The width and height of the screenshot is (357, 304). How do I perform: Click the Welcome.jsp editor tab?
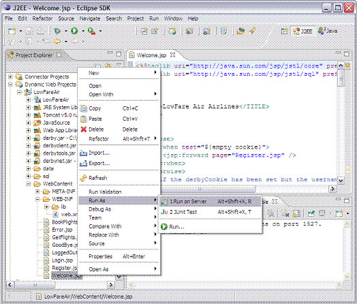coord(151,55)
